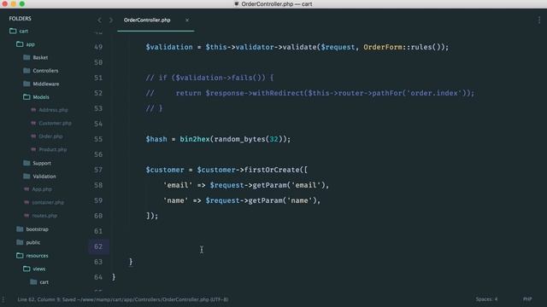Click the file icon in window title
The width and height of the screenshot is (547, 307).
pyautogui.click(x=237, y=4)
